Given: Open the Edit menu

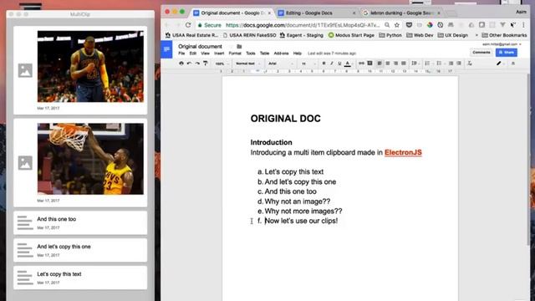Looking at the screenshot, I should click(193, 54).
